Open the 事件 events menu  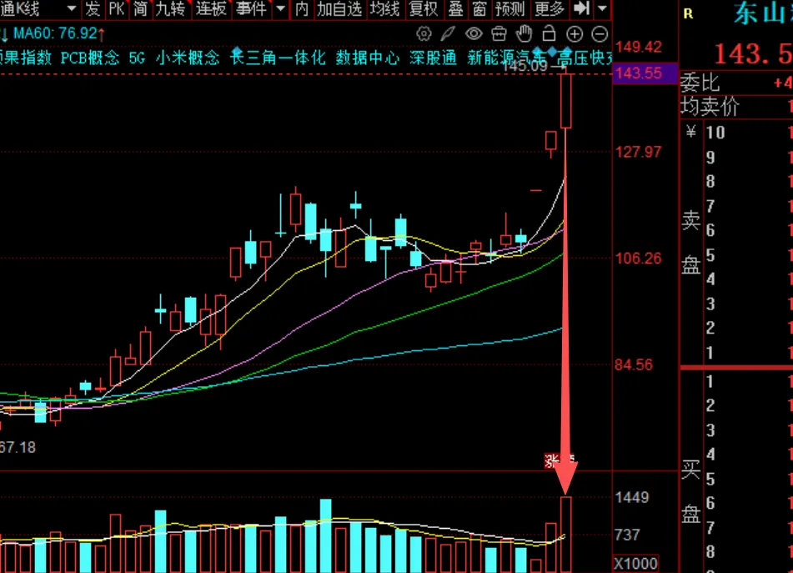(251, 8)
